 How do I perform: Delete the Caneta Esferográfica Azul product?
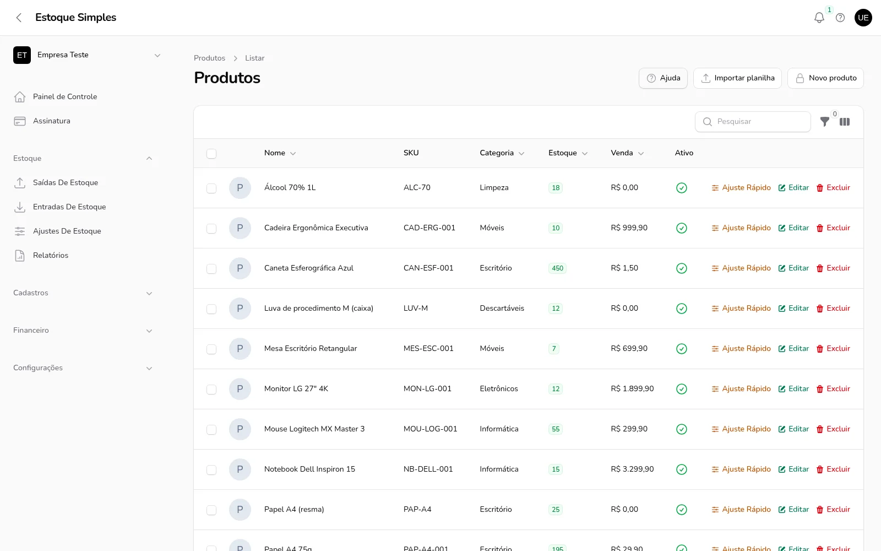point(833,268)
